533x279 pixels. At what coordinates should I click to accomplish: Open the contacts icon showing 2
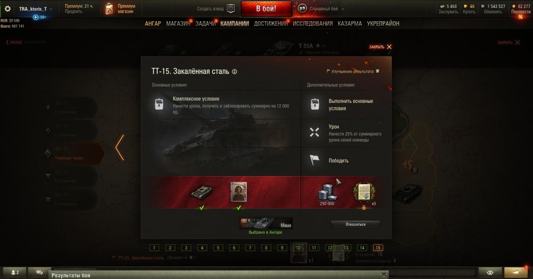(15, 272)
